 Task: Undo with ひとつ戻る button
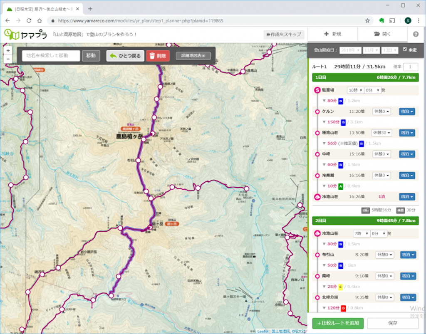(125, 56)
